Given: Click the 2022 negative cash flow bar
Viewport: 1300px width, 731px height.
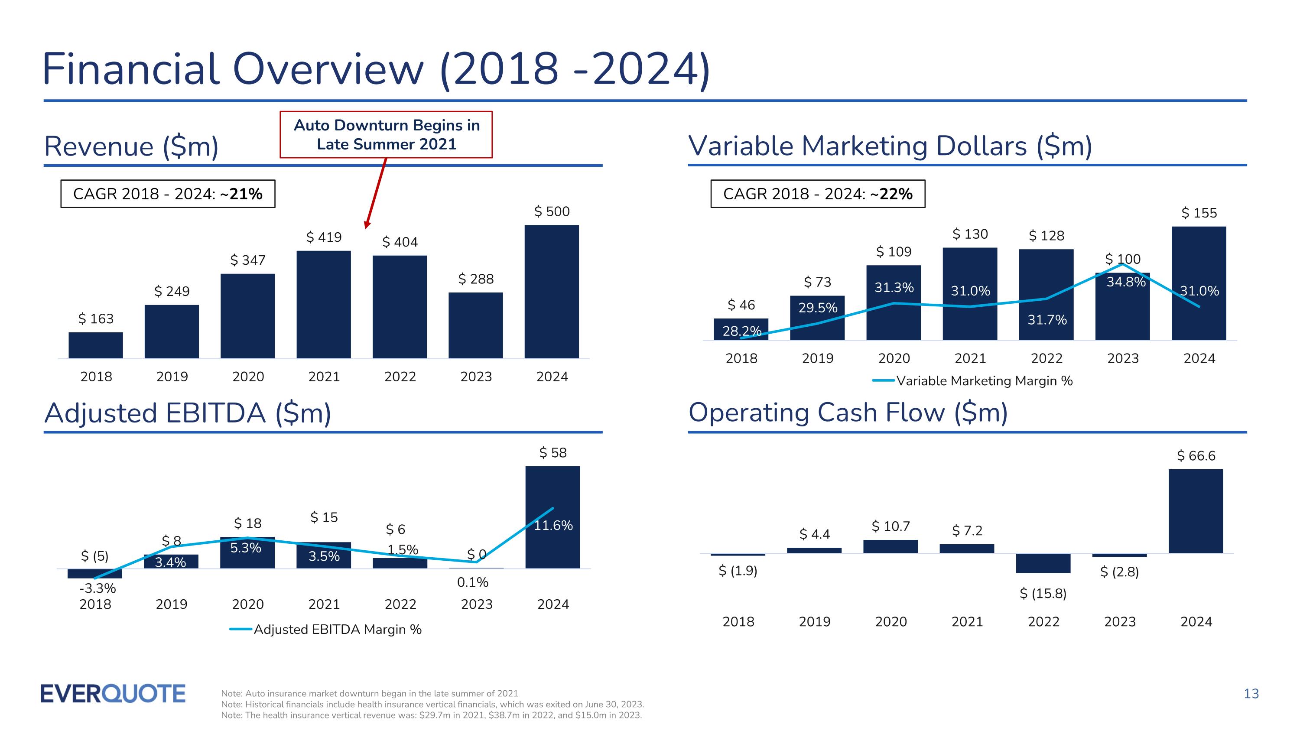Looking at the screenshot, I should click(x=1043, y=563).
